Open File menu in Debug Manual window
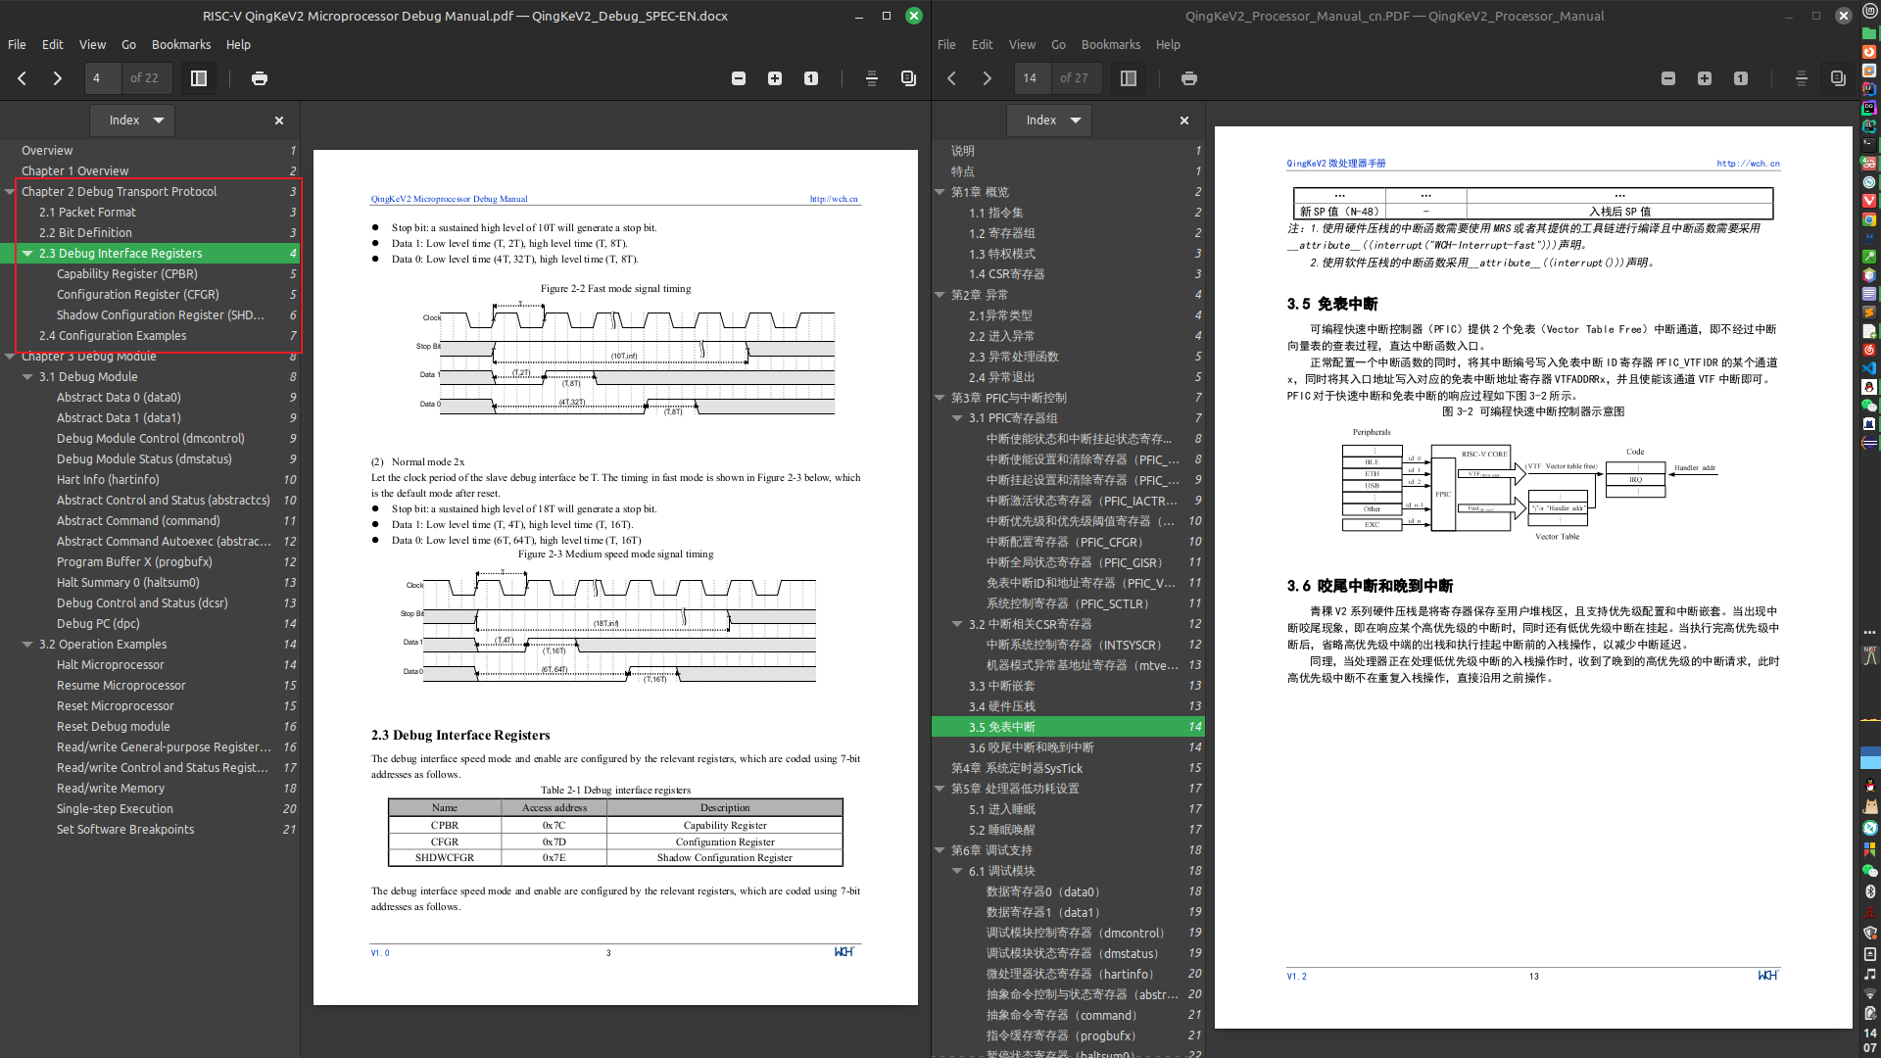The image size is (1881, 1058). click(x=17, y=45)
